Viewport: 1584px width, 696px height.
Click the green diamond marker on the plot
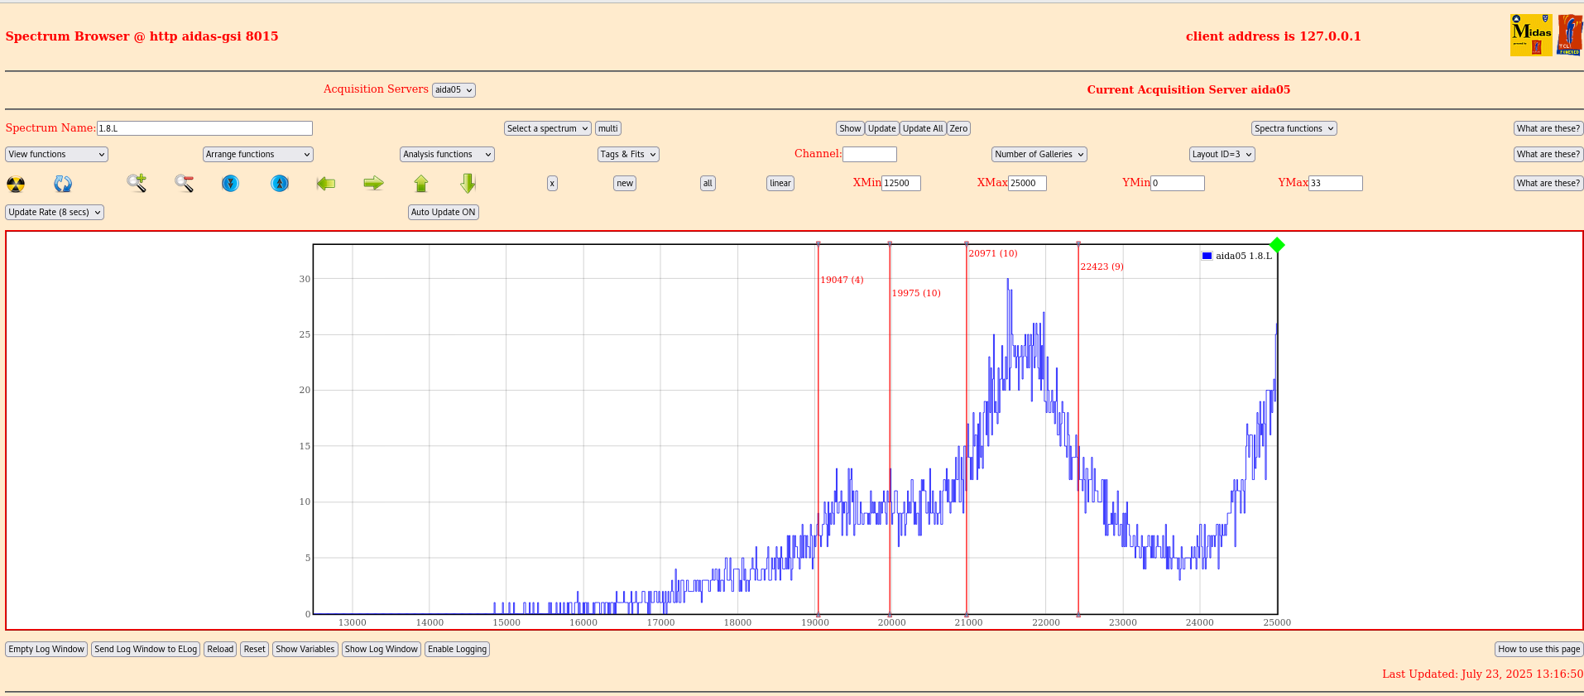pos(1277,245)
